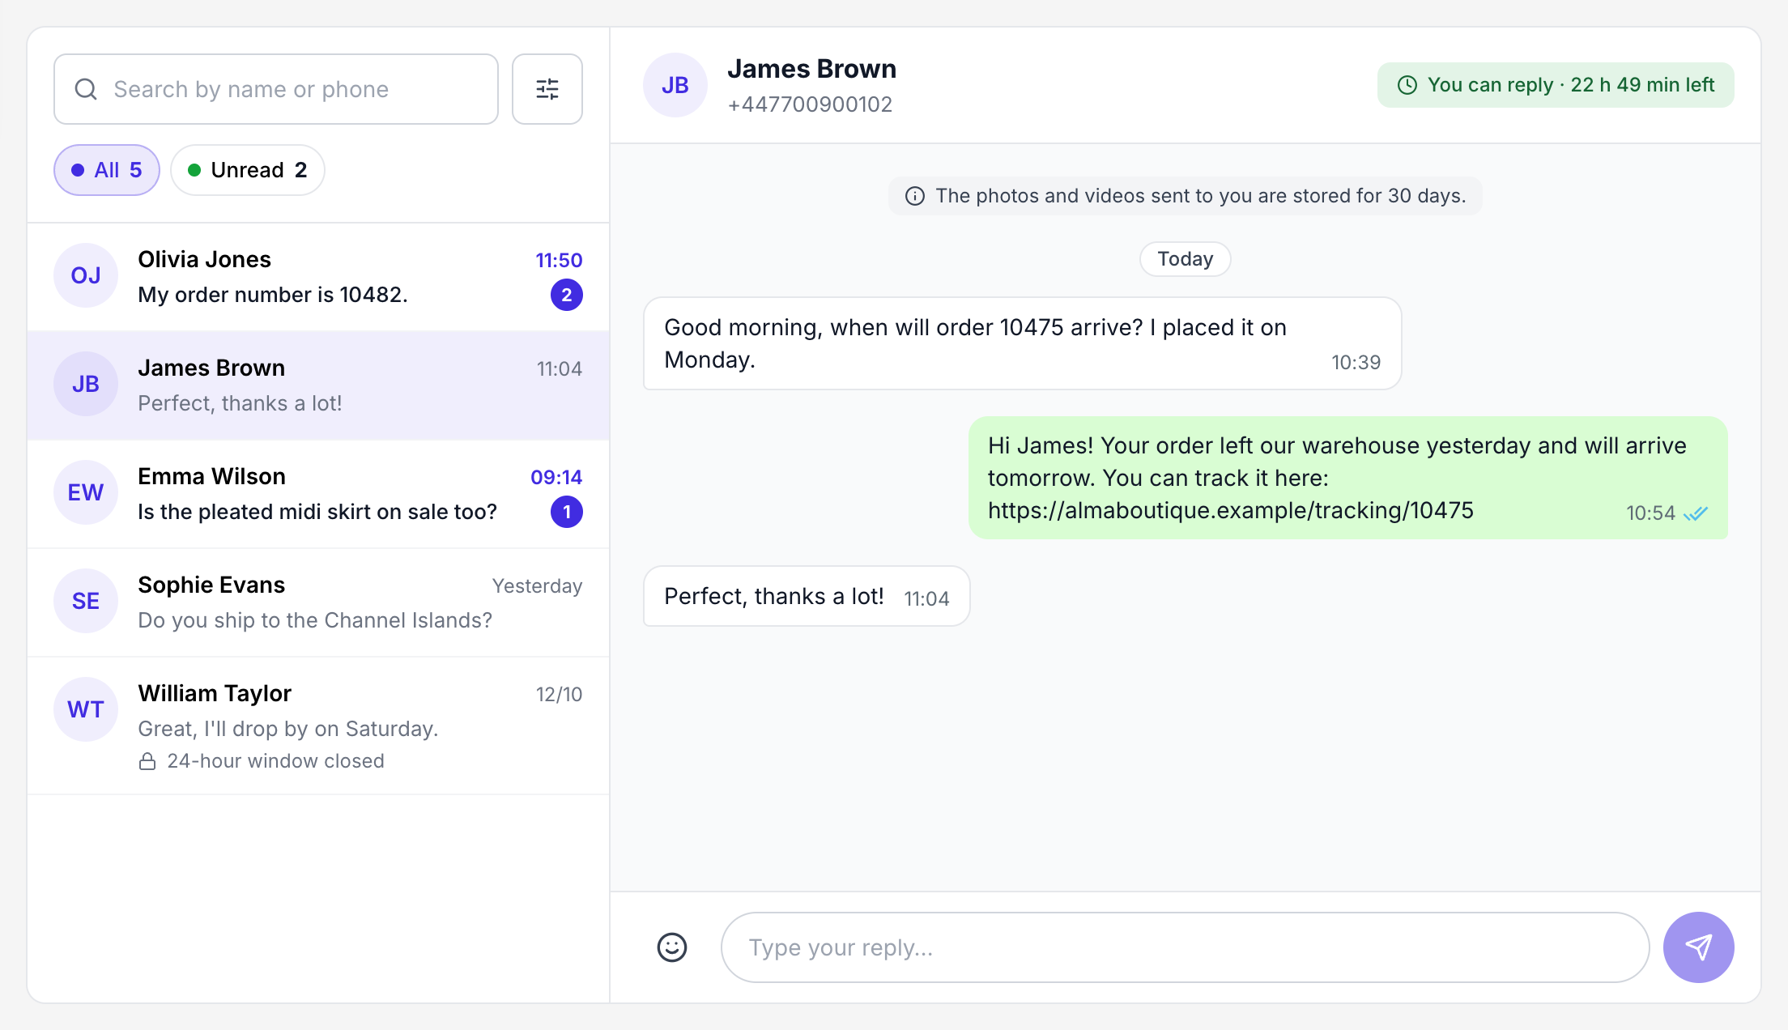Screen dimensions: 1788x1030
Task: Click Sophie Evans SE avatar
Action: [86, 601]
